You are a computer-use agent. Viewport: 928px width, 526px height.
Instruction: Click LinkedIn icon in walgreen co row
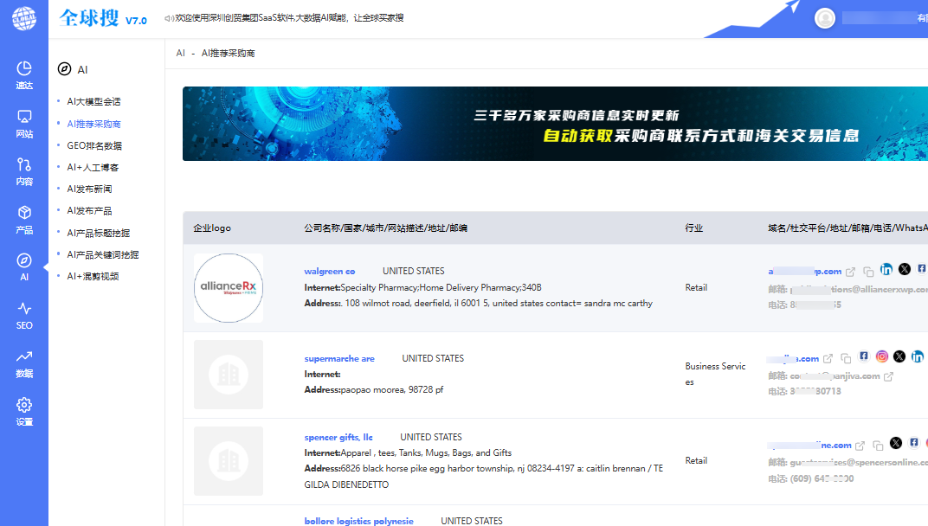click(886, 270)
